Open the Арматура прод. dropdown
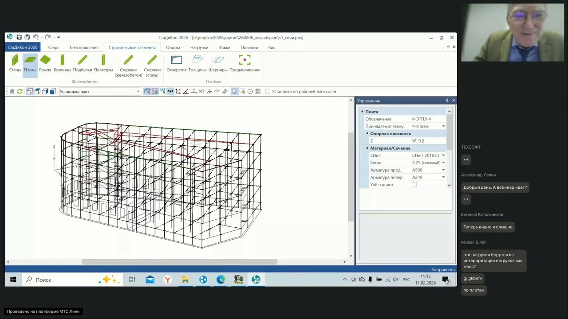 coord(443,170)
